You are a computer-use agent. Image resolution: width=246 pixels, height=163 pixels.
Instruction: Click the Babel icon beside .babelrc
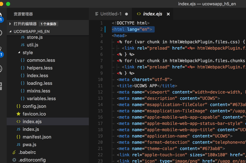click(14, 152)
